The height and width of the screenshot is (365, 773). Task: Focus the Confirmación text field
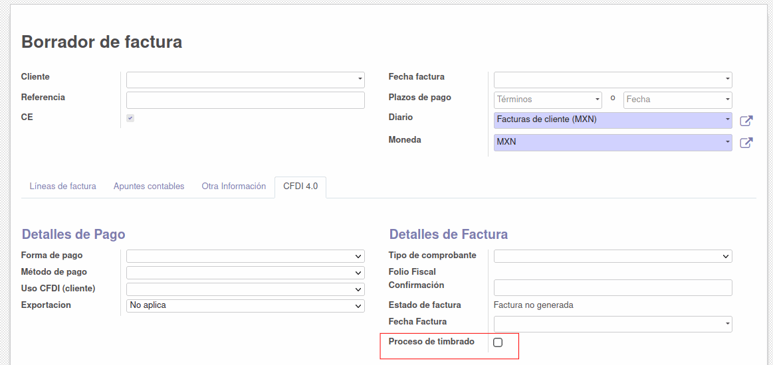point(613,288)
